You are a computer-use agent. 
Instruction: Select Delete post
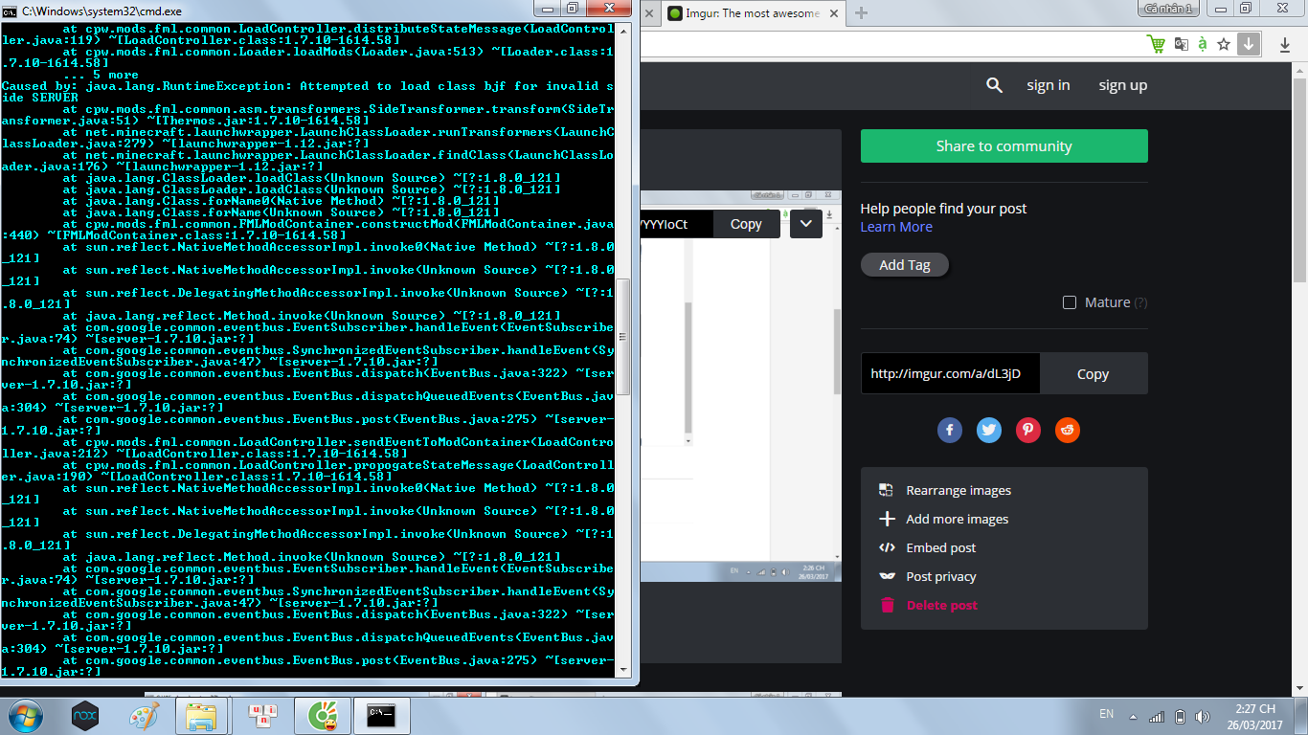[942, 605]
